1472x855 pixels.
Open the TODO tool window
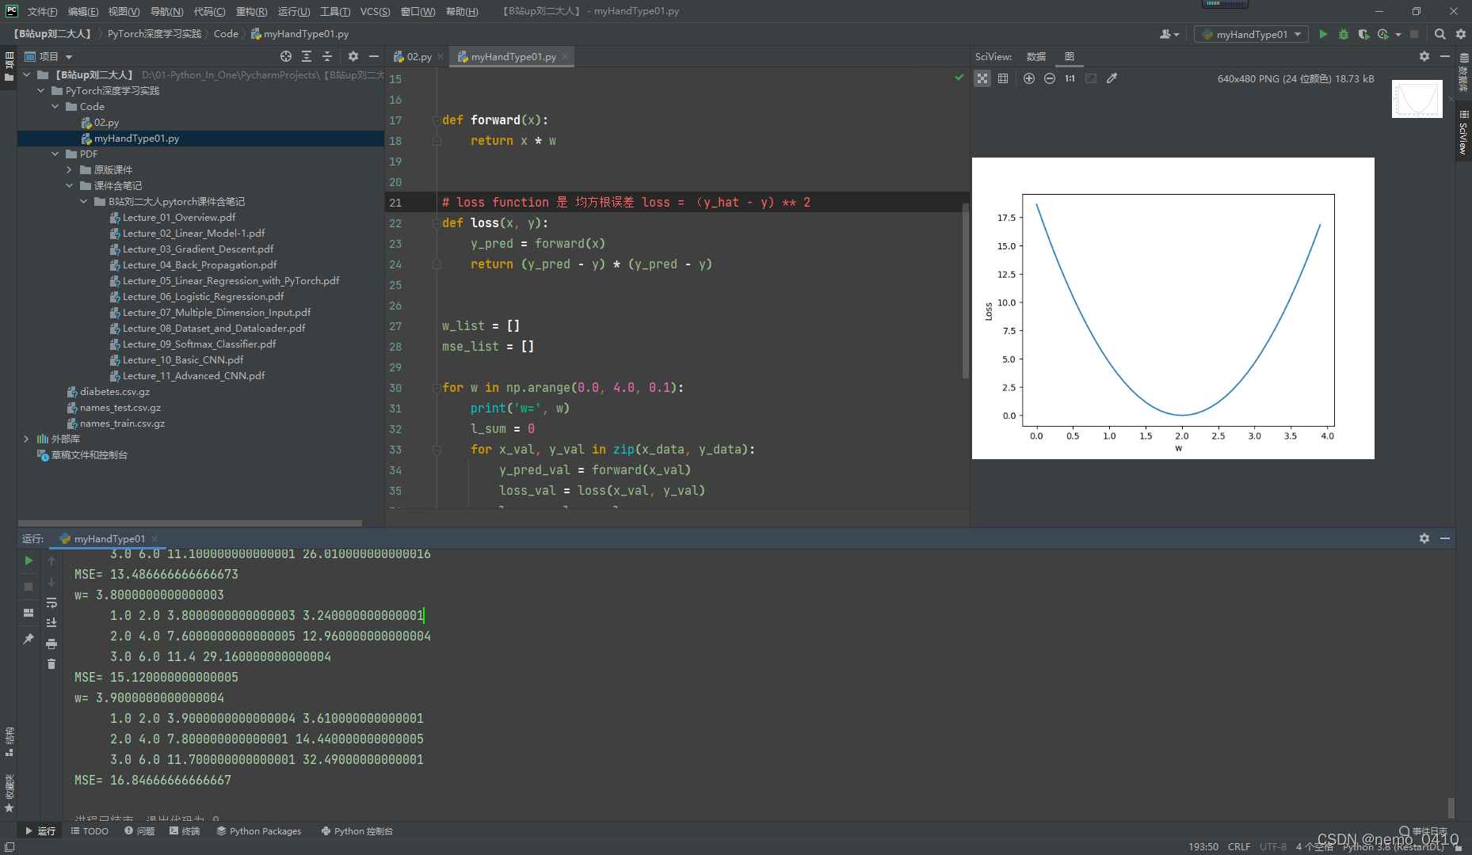[x=90, y=831]
